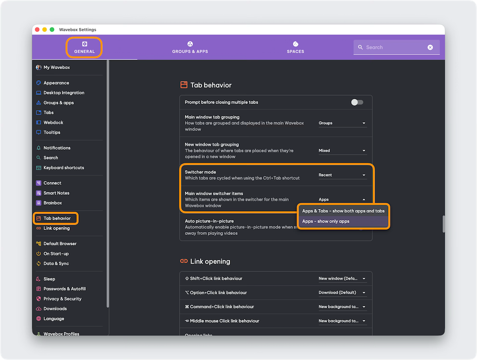This screenshot has width=477, height=360.
Task: Click the Downloads icon in sidebar
Action: click(39, 309)
